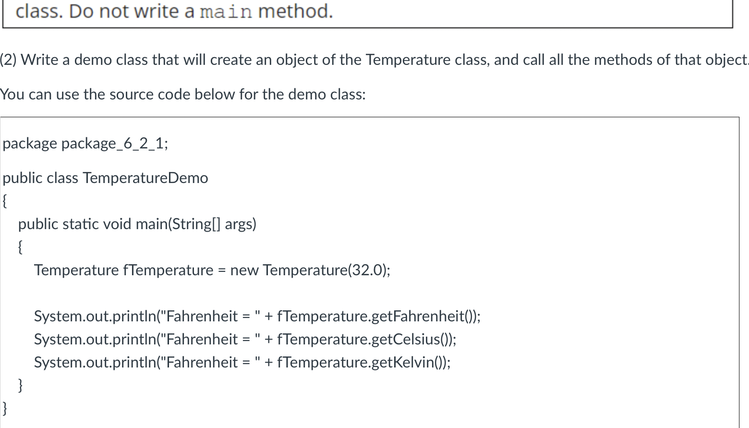Click the 'public static void main(String[] args)' line

coord(137,224)
